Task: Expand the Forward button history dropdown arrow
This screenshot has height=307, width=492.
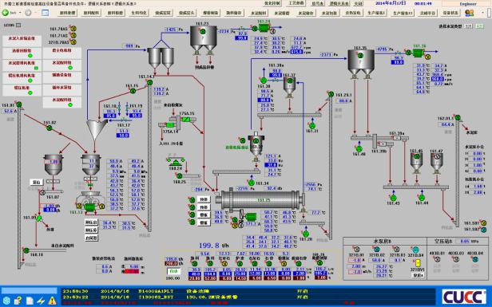Action: (x=35, y=13)
